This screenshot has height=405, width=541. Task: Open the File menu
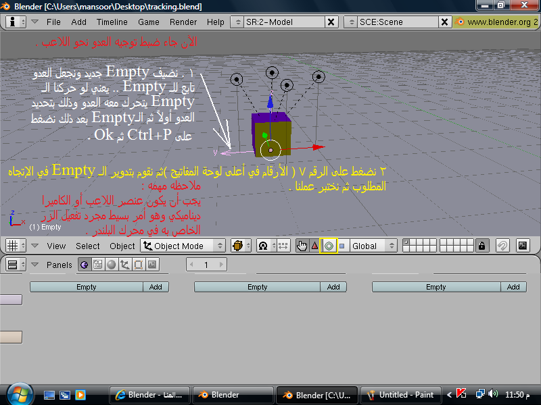click(x=53, y=22)
